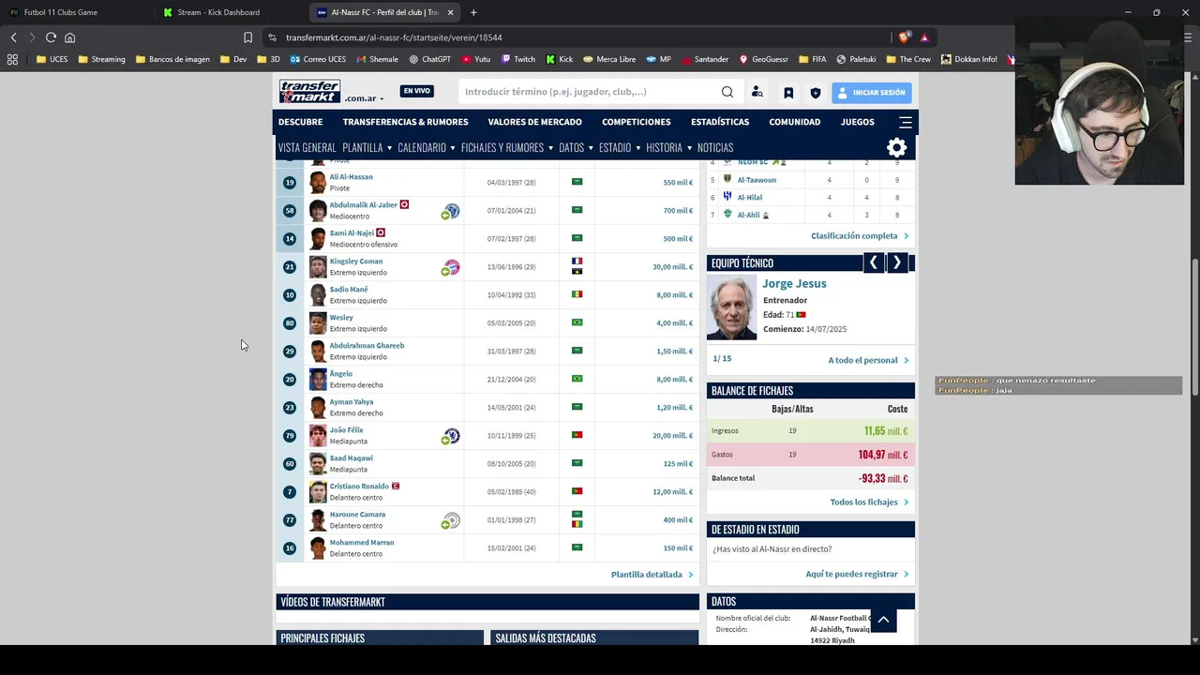
Task: Click the Al-Hilal club crest
Action: 727,197
